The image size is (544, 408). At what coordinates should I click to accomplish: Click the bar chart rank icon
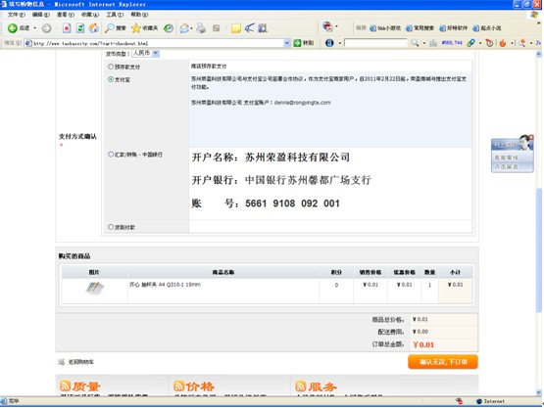coord(433,43)
